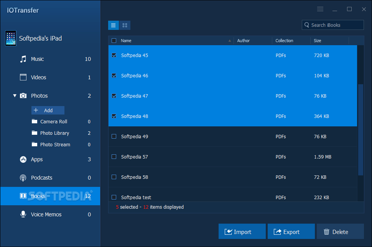
Task: Click the Camera Roll folder icon
Action: click(x=35, y=121)
